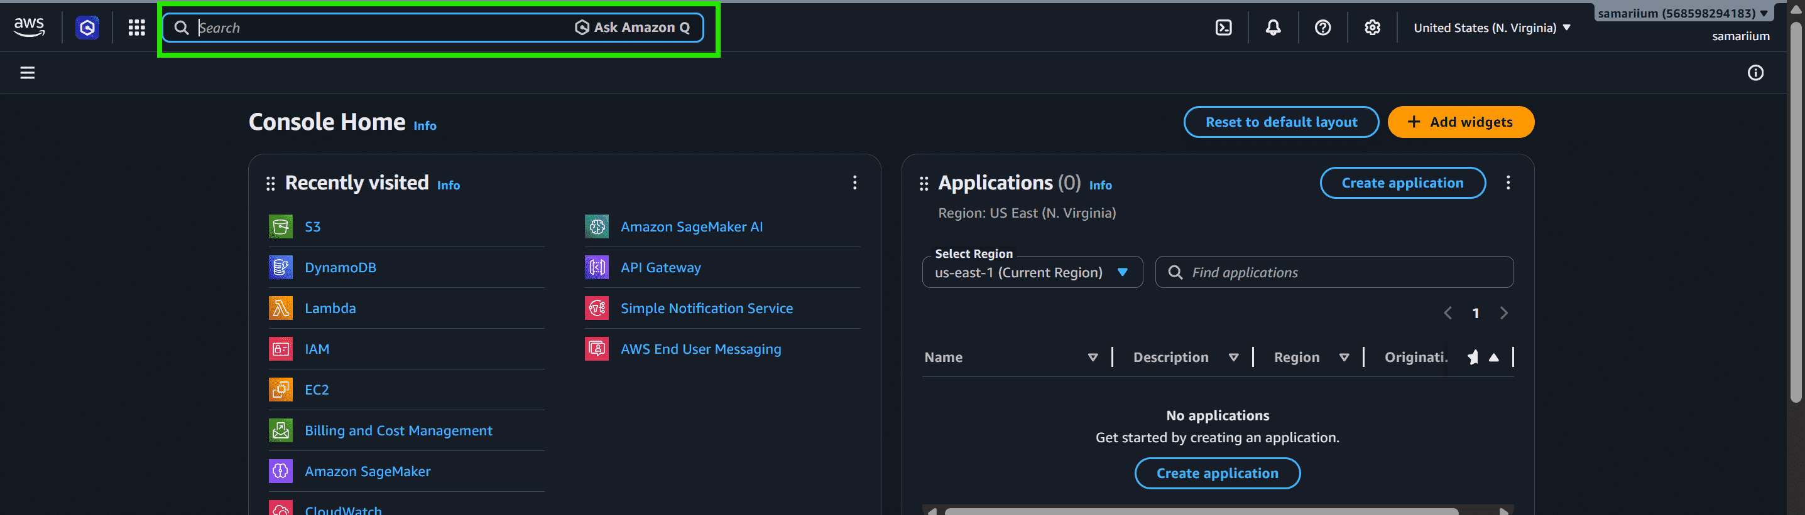The image size is (1805, 515).
Task: Open Applications Info link
Action: coord(1100,186)
